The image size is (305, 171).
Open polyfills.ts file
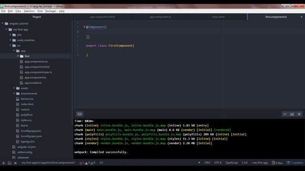click(27, 115)
